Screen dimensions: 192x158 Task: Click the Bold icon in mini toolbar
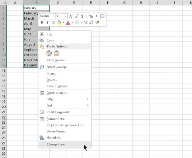pyautogui.click(x=42, y=23)
